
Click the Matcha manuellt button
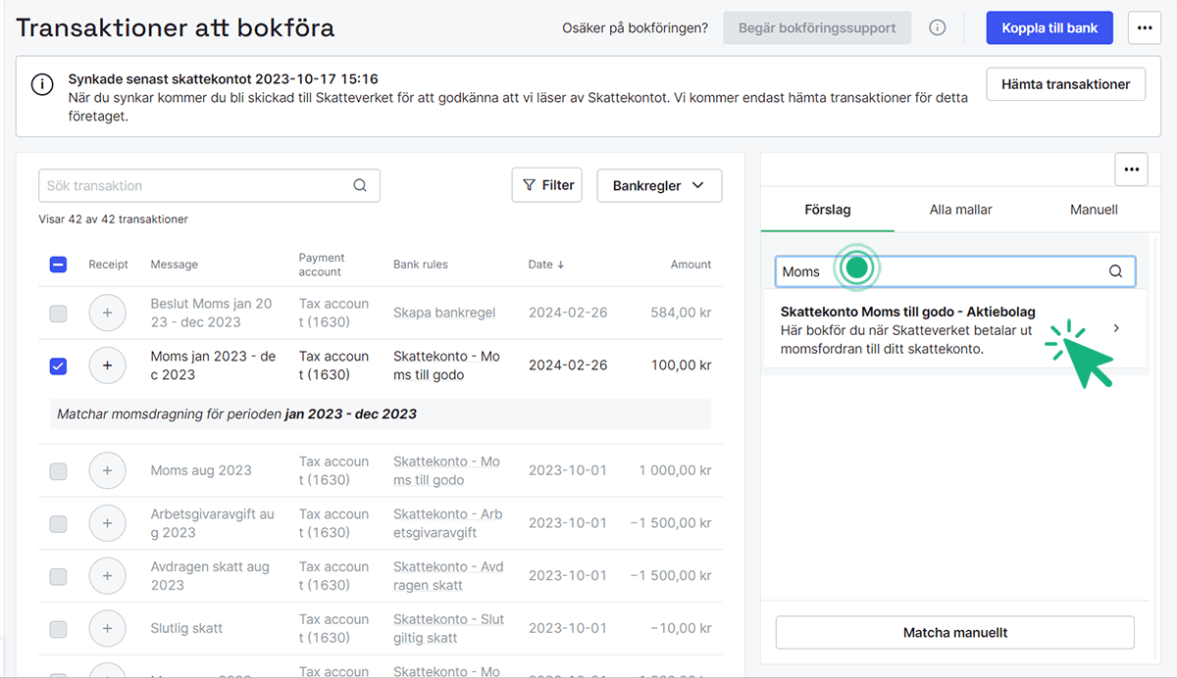coord(954,633)
